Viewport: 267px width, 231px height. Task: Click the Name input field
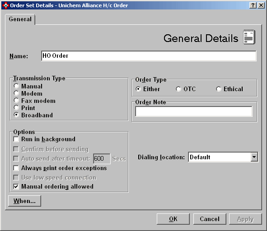149,56
